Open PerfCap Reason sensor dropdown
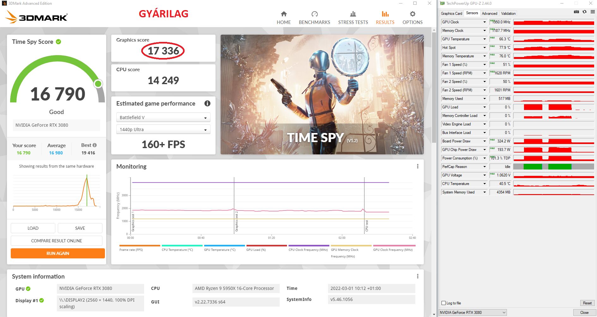 [484, 167]
